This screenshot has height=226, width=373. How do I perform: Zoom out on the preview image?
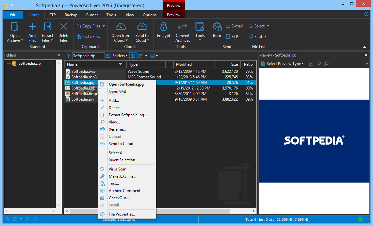pyautogui.click(x=327, y=63)
